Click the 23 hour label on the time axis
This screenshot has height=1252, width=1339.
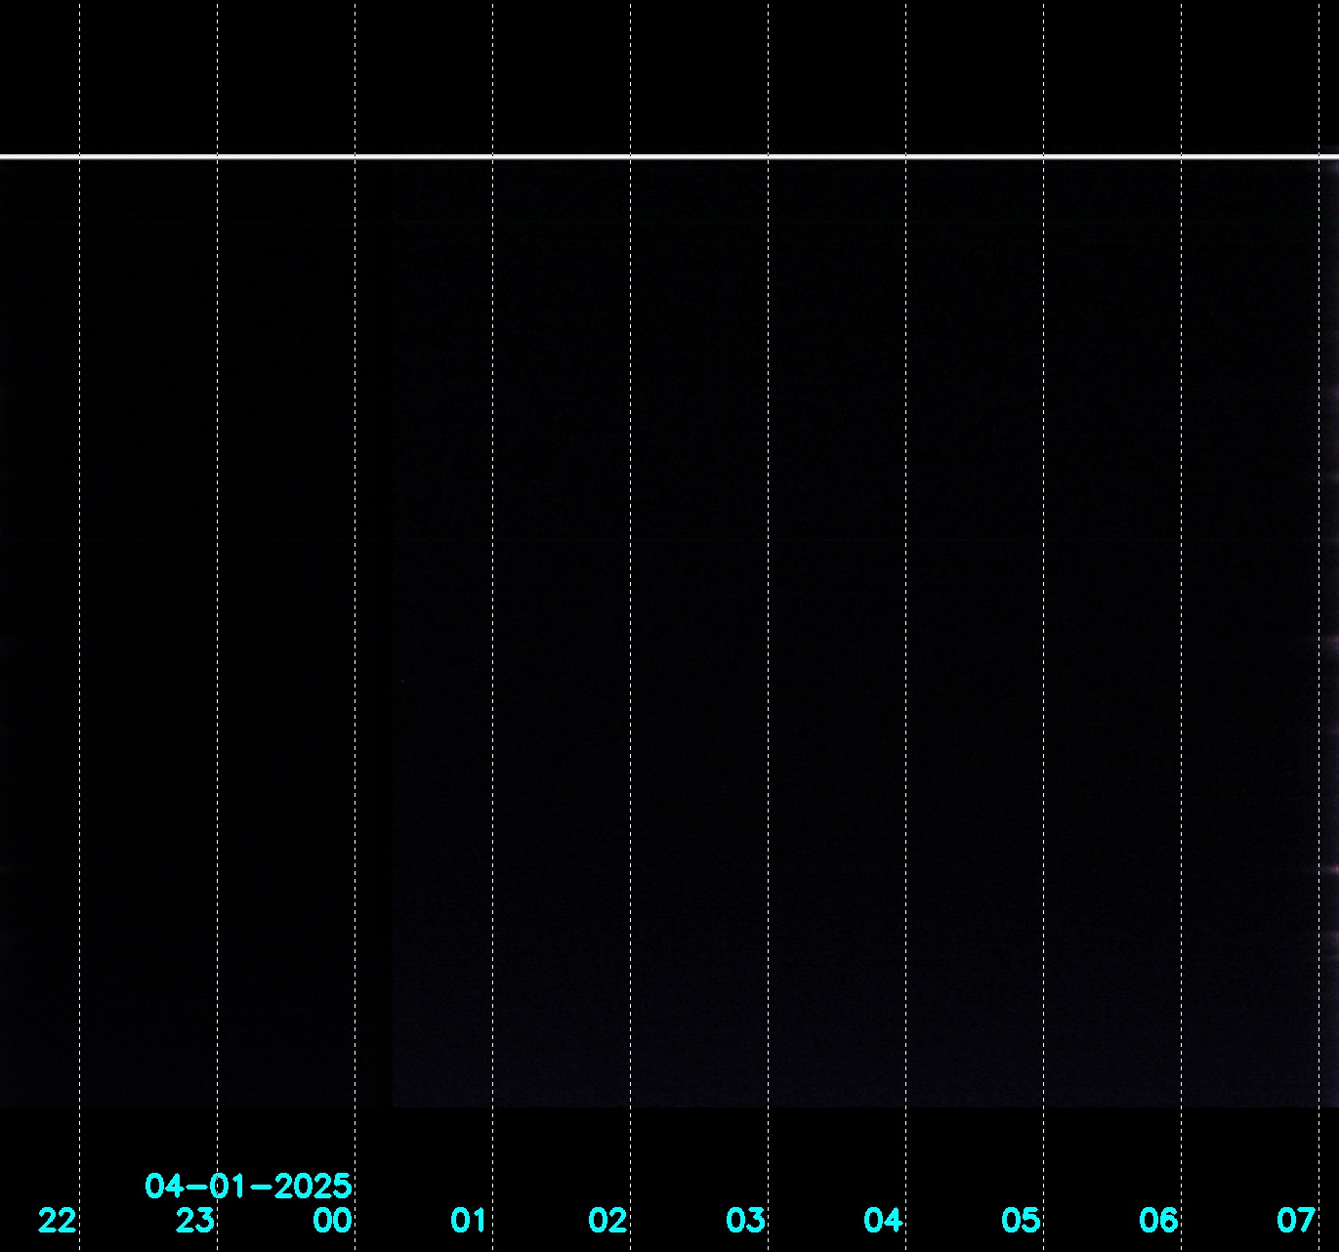point(194,1220)
